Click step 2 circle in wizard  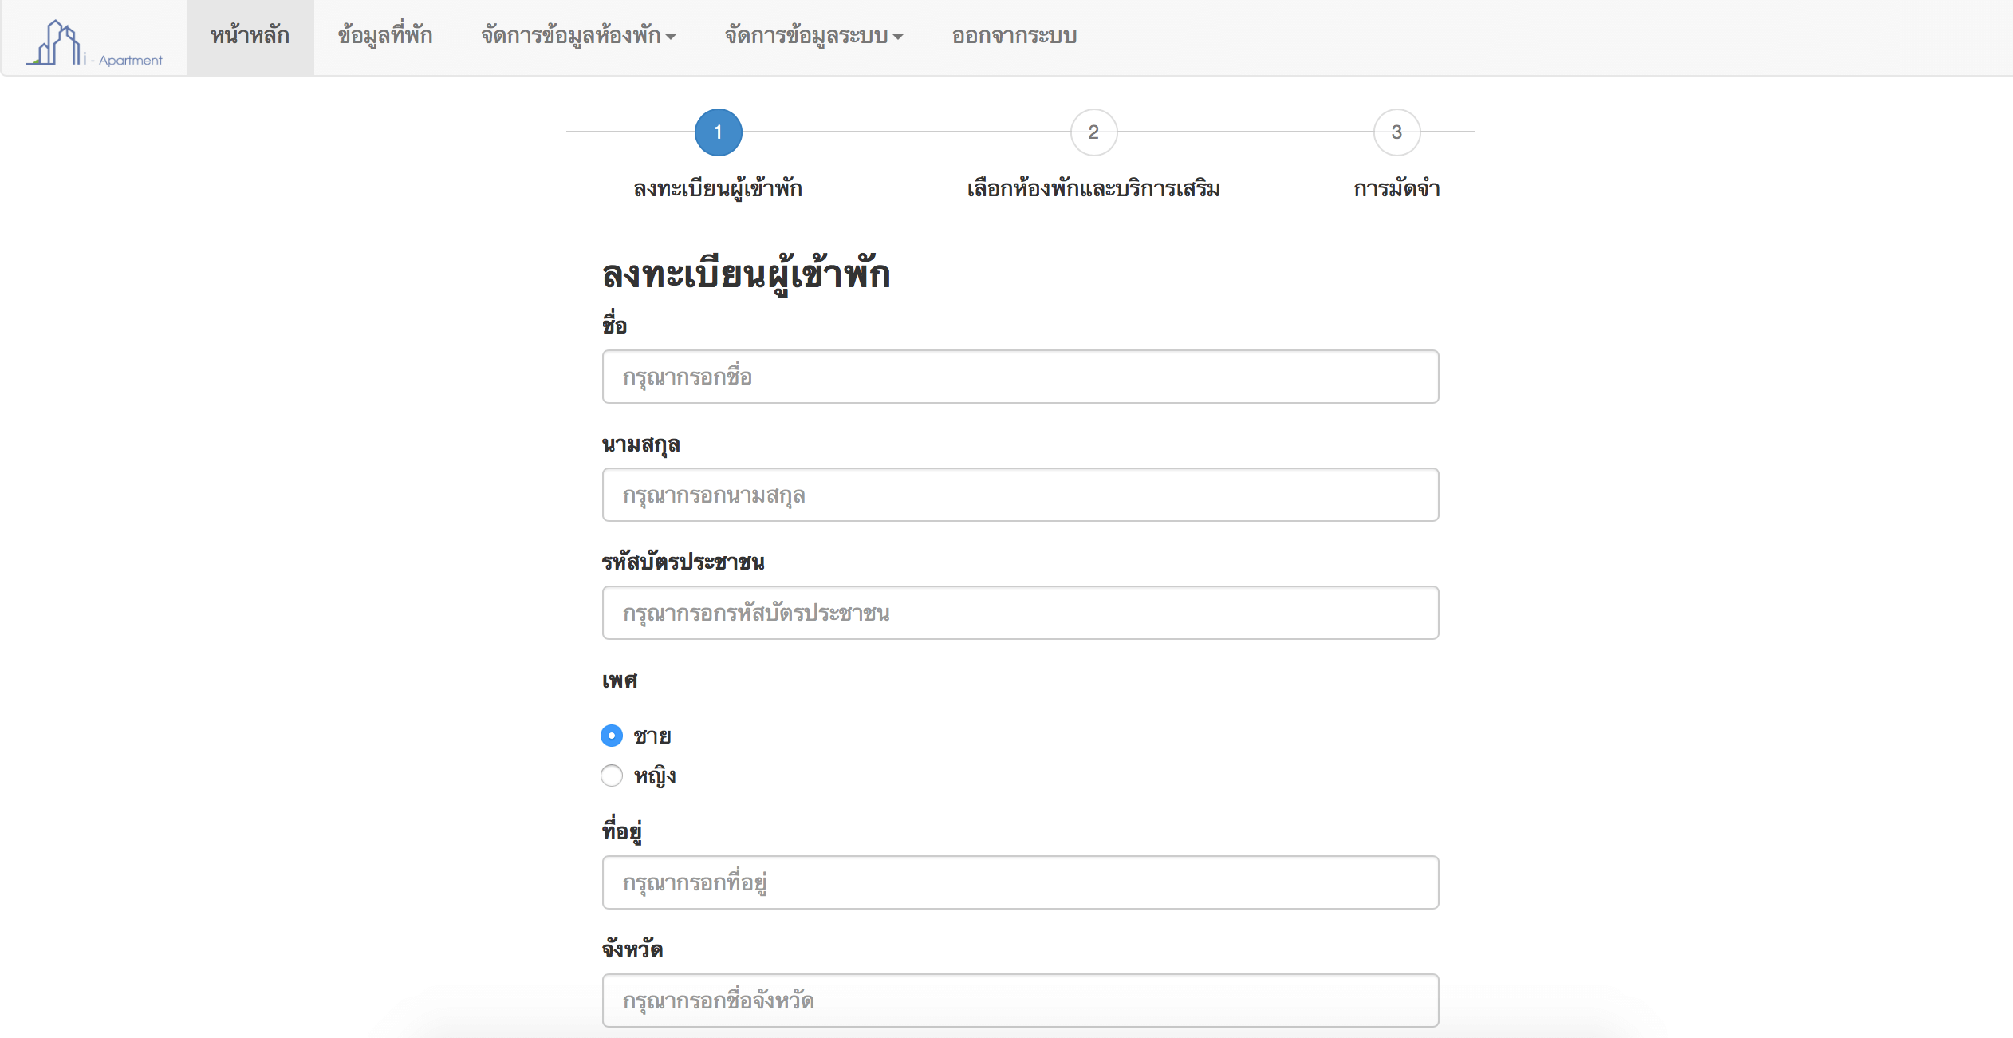(1093, 132)
